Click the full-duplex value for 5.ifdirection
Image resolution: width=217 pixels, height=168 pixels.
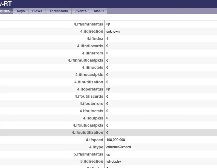pyautogui.click(x=114, y=161)
